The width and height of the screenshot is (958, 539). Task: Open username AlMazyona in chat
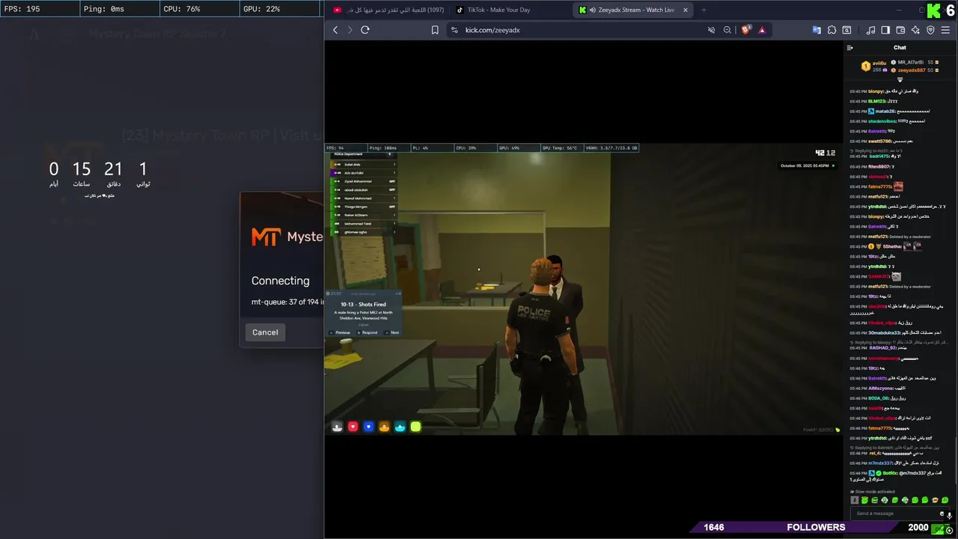pos(881,389)
